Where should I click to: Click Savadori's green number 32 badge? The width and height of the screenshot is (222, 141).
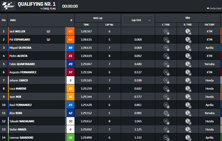(70, 137)
